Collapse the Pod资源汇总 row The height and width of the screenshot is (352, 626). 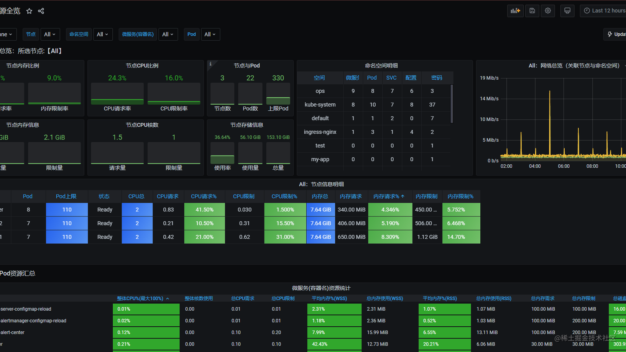click(18, 273)
